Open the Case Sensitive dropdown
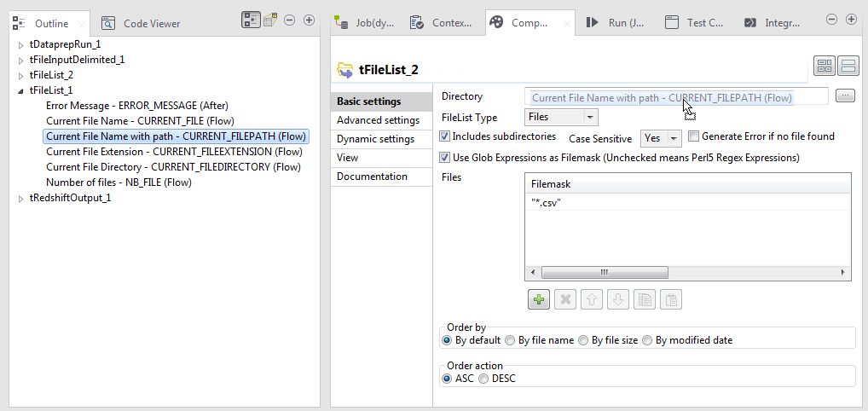 pos(674,138)
